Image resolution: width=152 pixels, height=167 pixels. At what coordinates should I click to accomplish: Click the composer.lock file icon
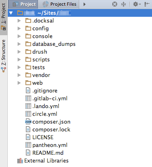coord(28,129)
